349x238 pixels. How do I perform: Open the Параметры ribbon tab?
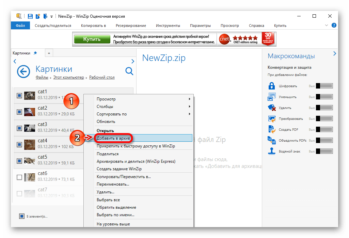(200, 26)
